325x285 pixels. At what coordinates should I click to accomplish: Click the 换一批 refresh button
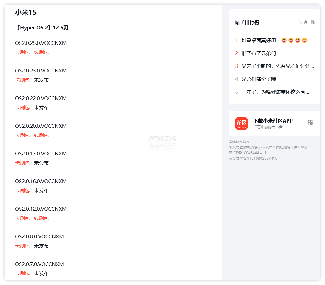[307, 22]
